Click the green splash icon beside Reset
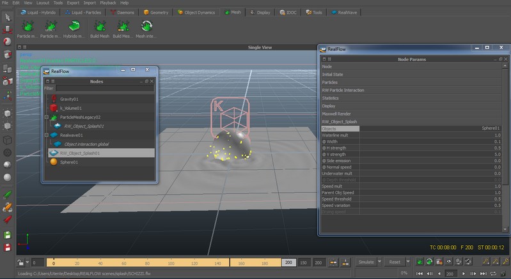Screen dimensions: 511x279 pyautogui.click(x=420, y=261)
